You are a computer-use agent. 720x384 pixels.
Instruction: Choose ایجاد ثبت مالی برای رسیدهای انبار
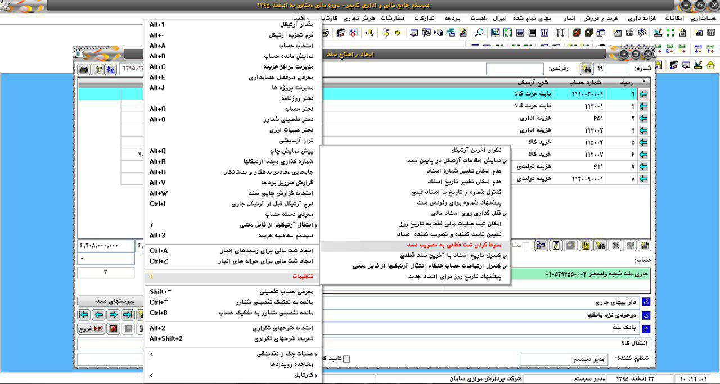coord(232,250)
